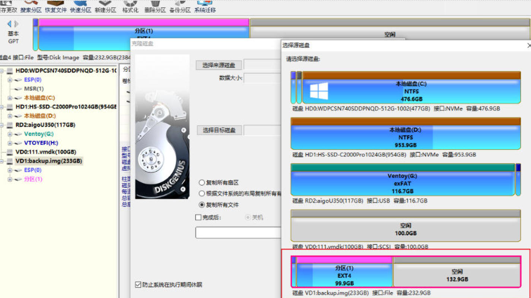531x298 pixels.
Task: Click the 选择来源磁盘 button
Action: pos(219,65)
